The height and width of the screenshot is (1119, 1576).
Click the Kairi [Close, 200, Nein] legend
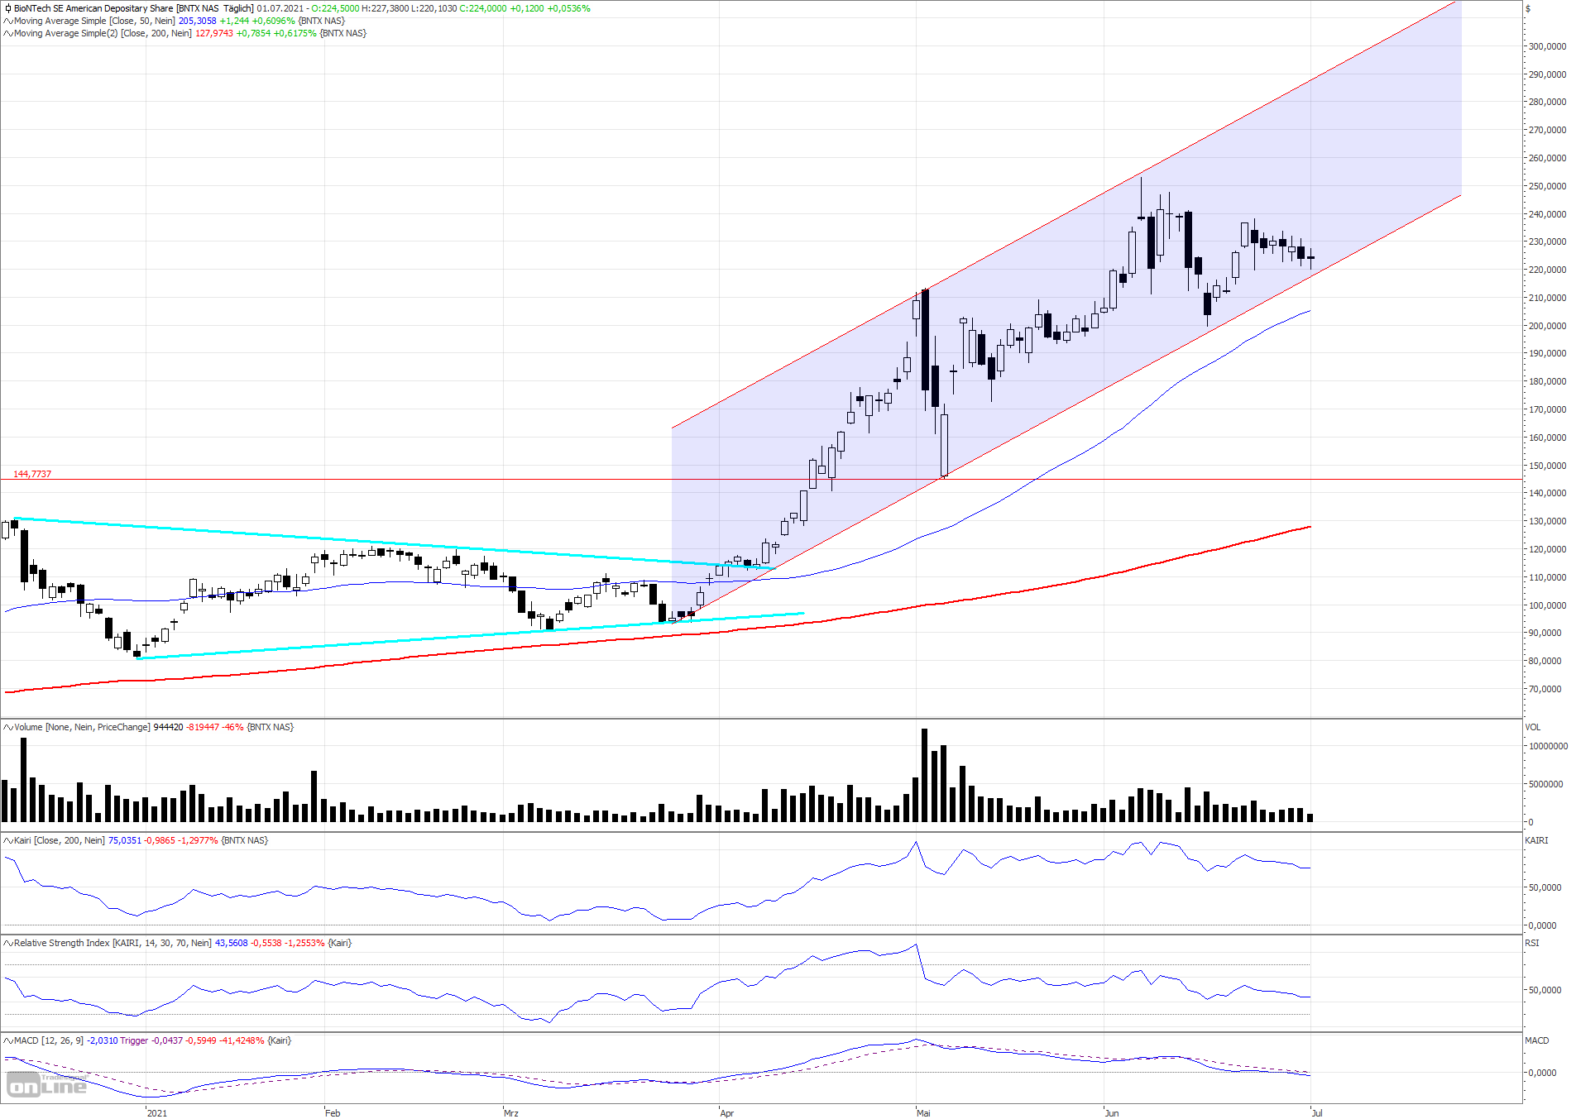click(60, 840)
